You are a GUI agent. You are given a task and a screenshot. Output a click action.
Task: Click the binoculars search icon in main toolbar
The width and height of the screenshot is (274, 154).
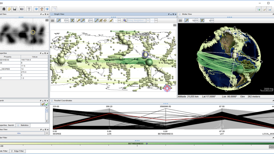click(4, 9)
